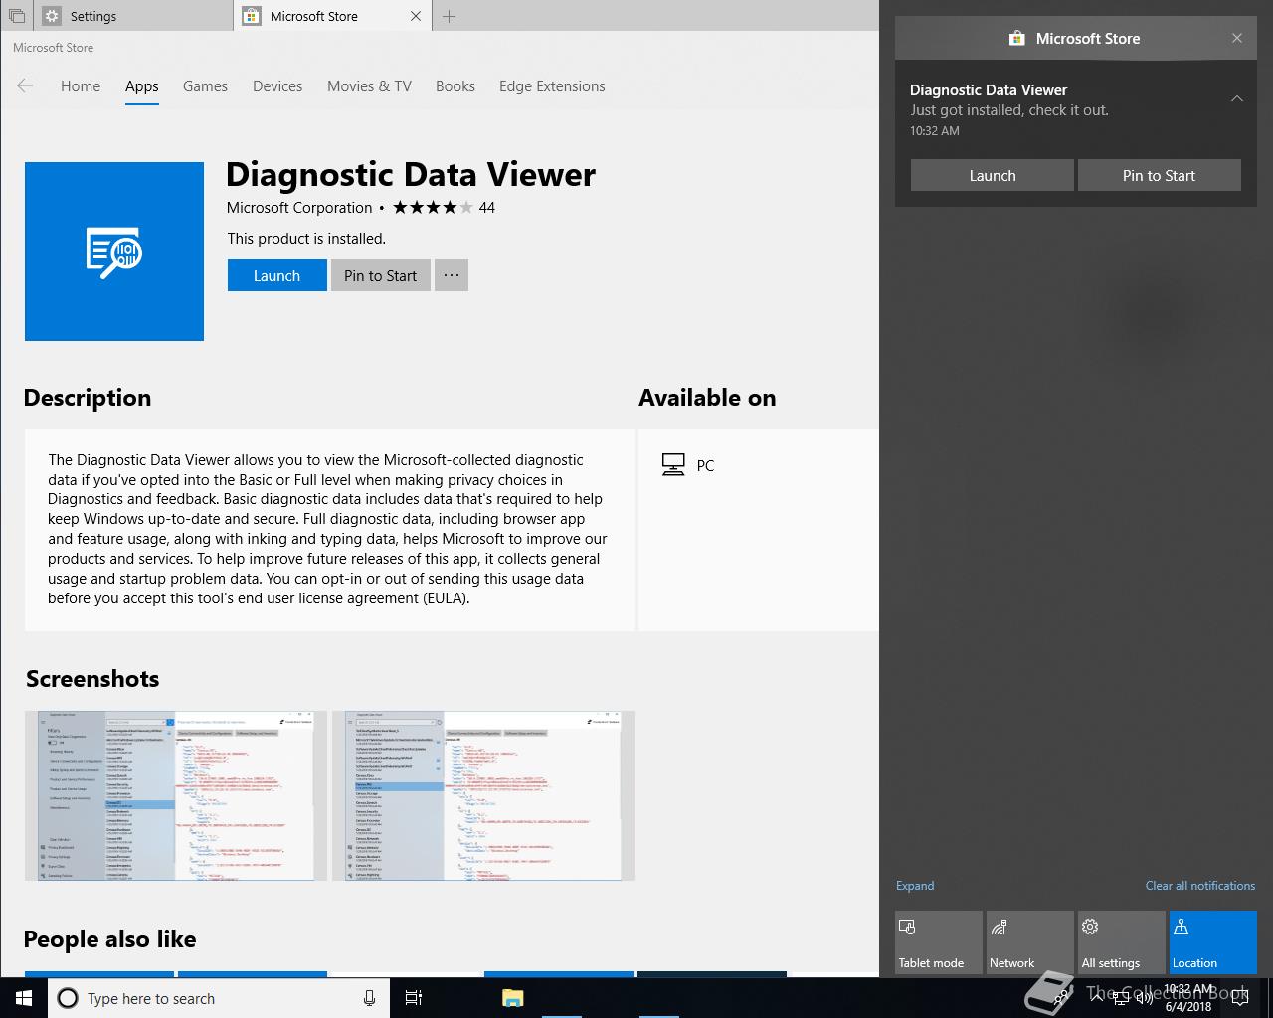Go back with the Store back arrow
Viewport: 1273px width, 1018px height.
coord(25,86)
